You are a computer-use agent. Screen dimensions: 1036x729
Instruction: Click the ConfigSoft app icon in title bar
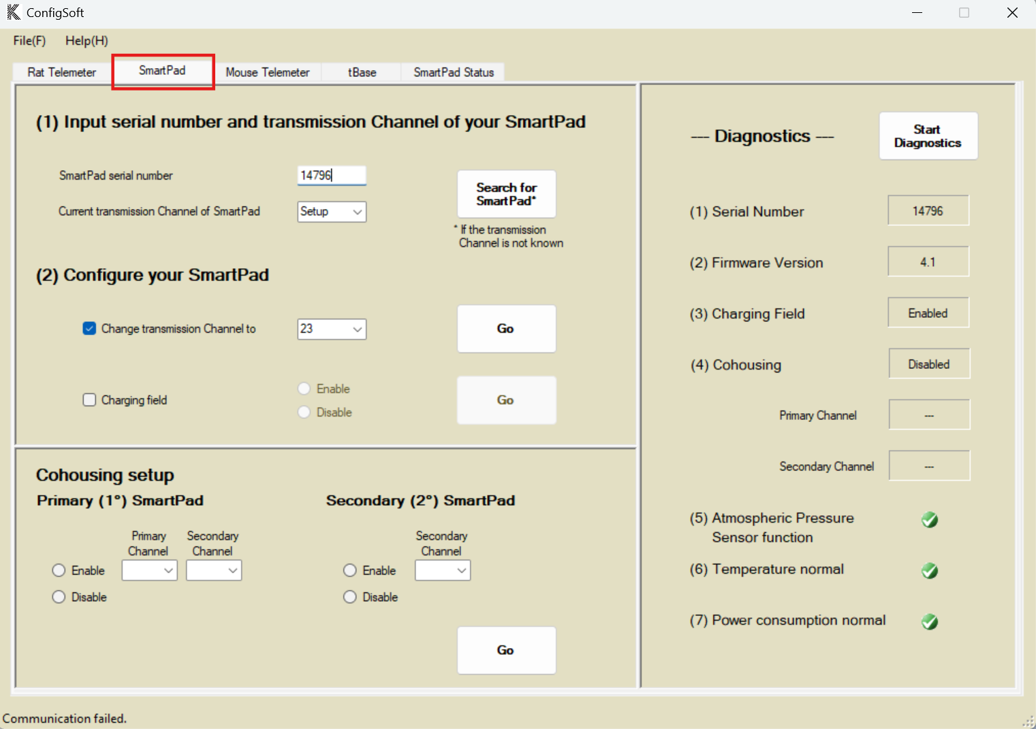coord(13,12)
